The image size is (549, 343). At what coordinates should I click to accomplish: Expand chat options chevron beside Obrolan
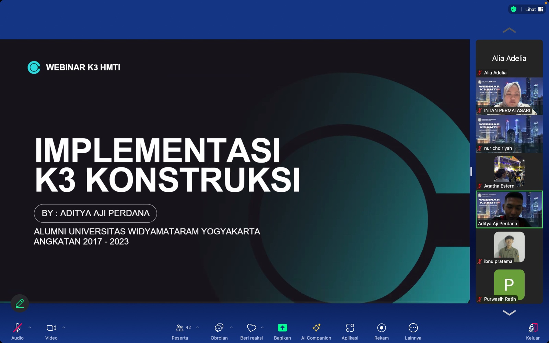[231, 328]
